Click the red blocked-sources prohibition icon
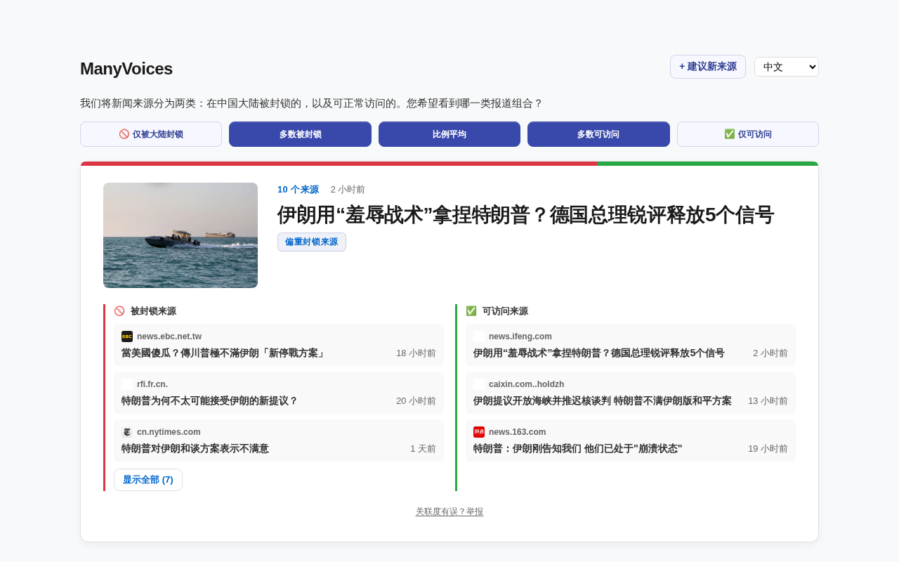Viewport: 899px width, 562px height. (x=119, y=311)
